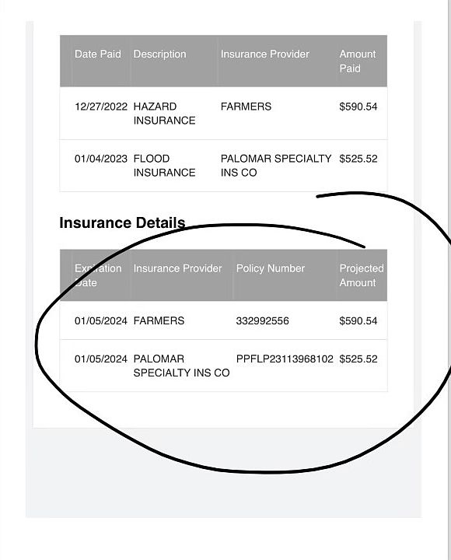Click the $525.52 projected amount

tap(358, 359)
